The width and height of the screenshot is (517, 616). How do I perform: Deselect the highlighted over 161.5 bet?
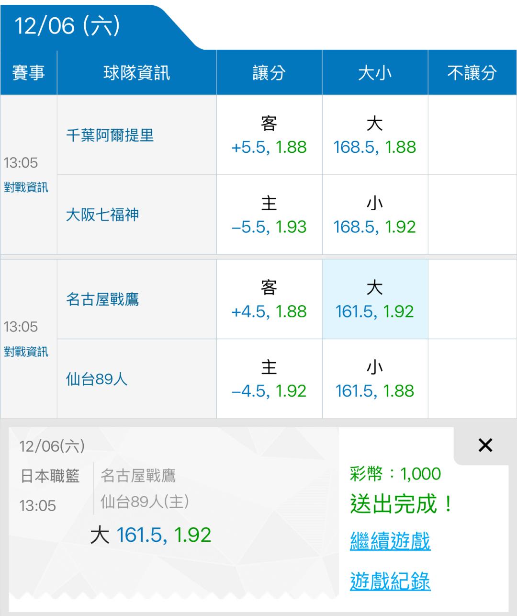point(375,300)
